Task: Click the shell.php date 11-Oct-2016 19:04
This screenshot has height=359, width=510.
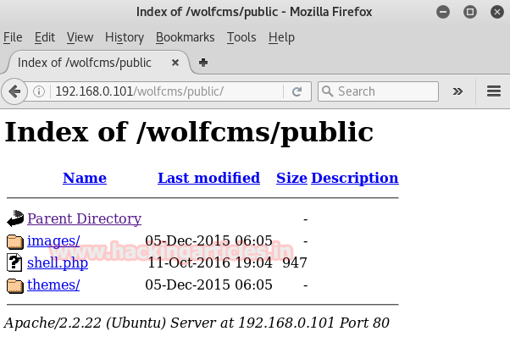Action: [210, 262]
